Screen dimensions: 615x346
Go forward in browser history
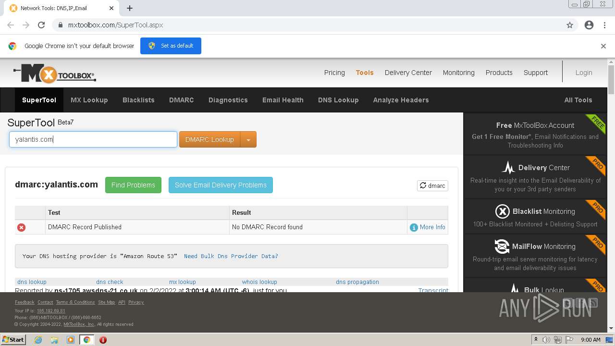26,25
